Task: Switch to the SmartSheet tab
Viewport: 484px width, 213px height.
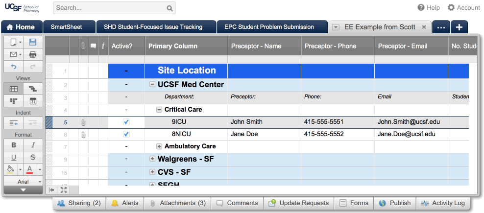Action: coord(66,27)
